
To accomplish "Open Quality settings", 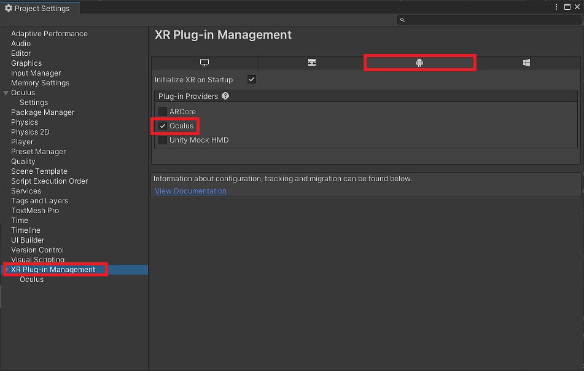I will click(x=23, y=162).
